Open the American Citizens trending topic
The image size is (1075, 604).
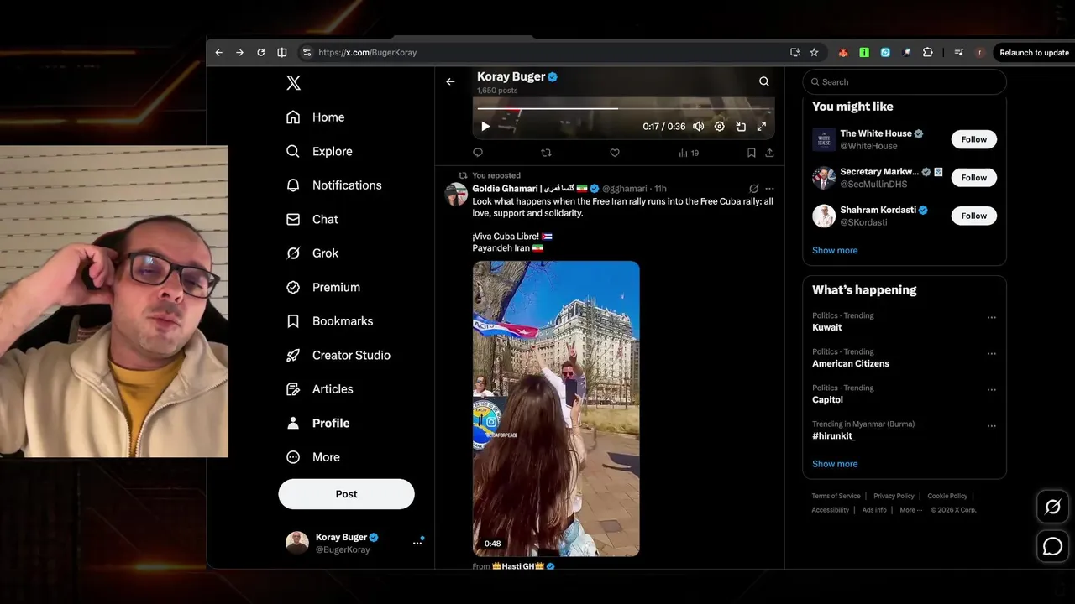(851, 364)
